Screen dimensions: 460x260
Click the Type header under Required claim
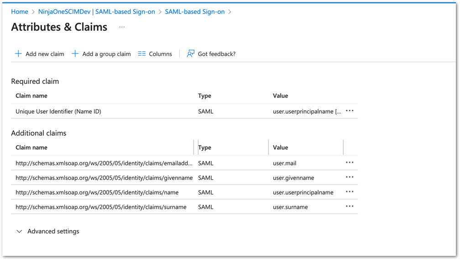204,96
